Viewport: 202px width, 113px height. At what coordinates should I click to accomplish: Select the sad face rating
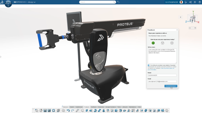[172, 43]
